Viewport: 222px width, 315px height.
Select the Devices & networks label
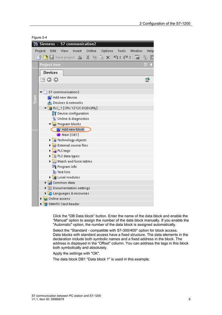tap(68, 103)
